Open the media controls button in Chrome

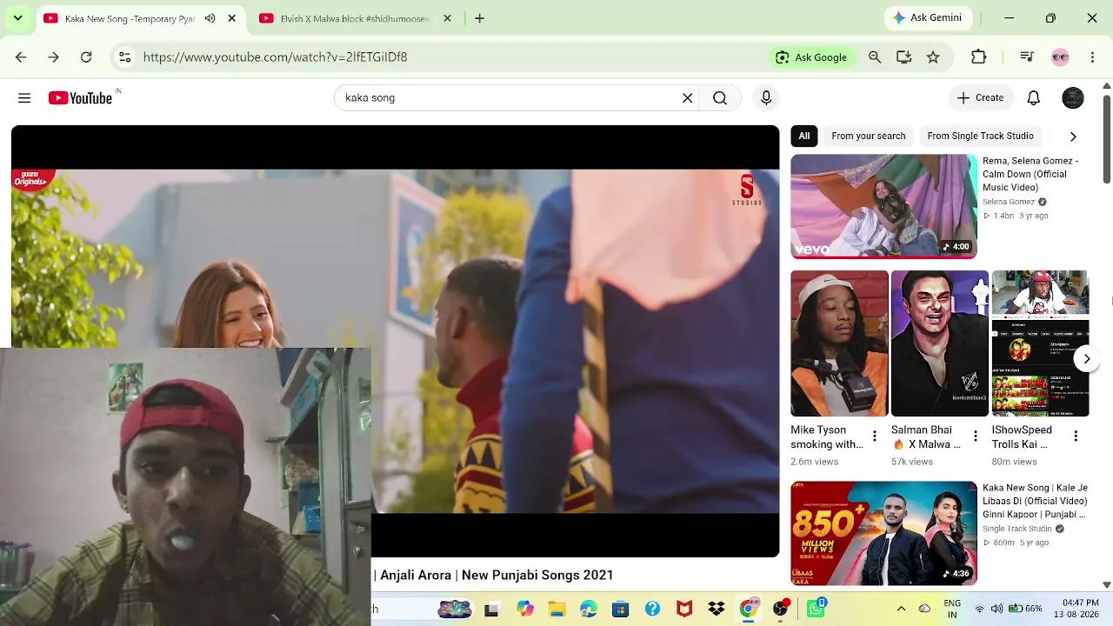tap(1027, 57)
